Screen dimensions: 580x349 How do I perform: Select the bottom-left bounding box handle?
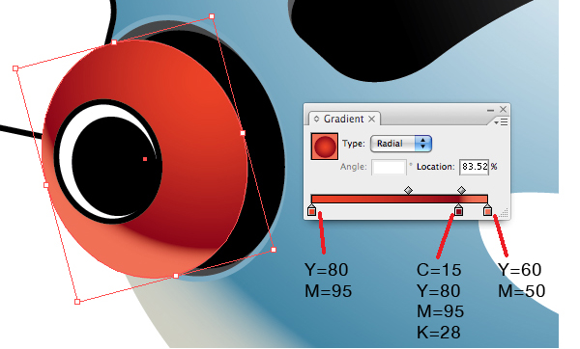(x=77, y=302)
